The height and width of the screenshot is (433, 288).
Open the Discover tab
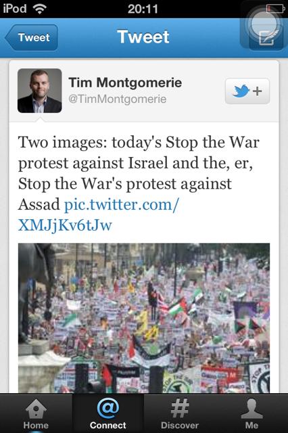pyautogui.click(x=180, y=413)
